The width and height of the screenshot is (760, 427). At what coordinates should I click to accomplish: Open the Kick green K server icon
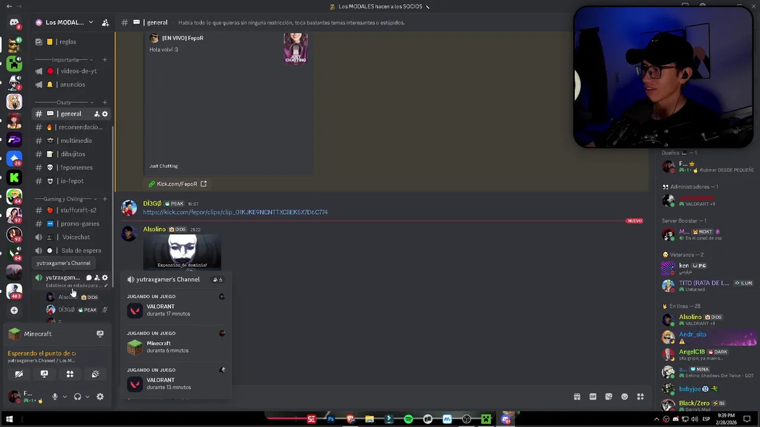tap(14, 177)
